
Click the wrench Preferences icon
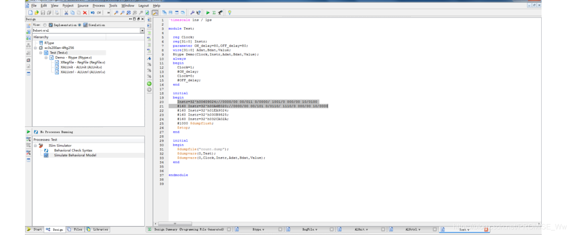coord(192,12)
